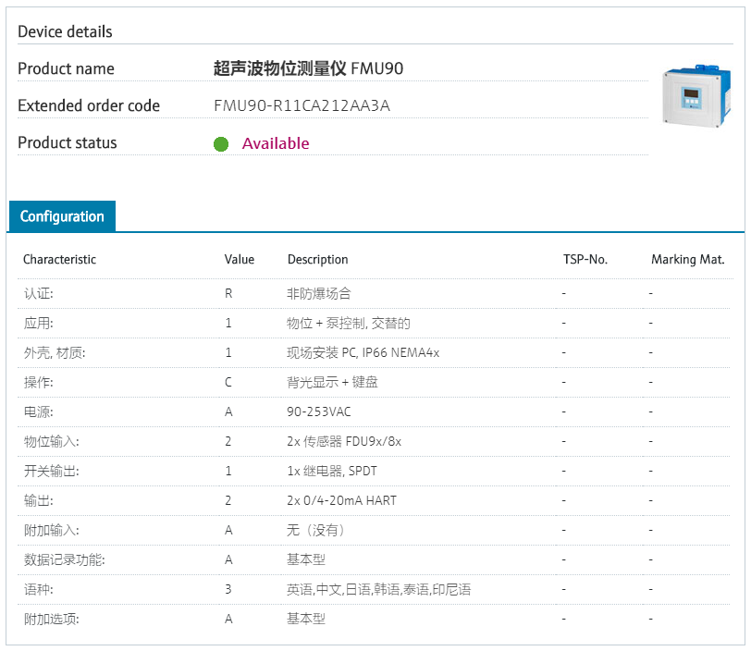Select the 语种 characteristic label
The width and height of the screenshot is (751, 651).
[38, 590]
